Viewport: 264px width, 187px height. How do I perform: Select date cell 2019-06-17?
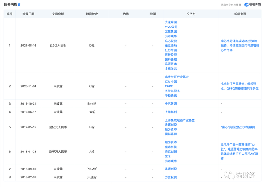click(28, 112)
